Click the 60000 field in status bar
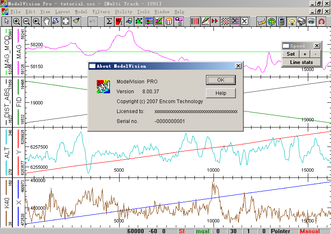The width and height of the screenshot is (331, 234). coord(136,231)
